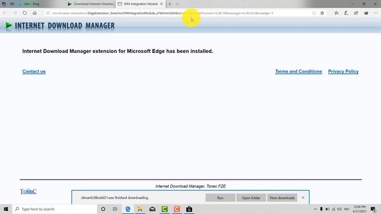The width and height of the screenshot is (381, 214).
Task: Click the address bar URL
Action: click(163, 13)
